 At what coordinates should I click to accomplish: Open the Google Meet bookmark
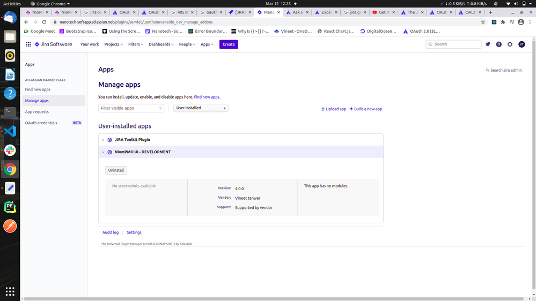(39, 31)
